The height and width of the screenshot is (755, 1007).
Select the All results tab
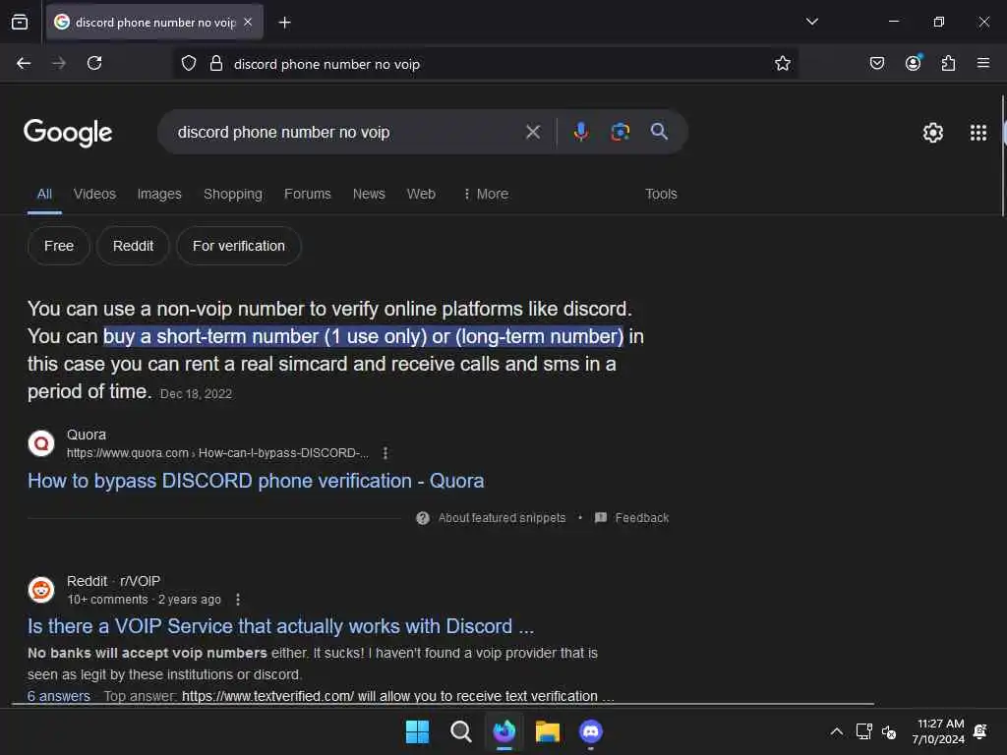point(44,194)
